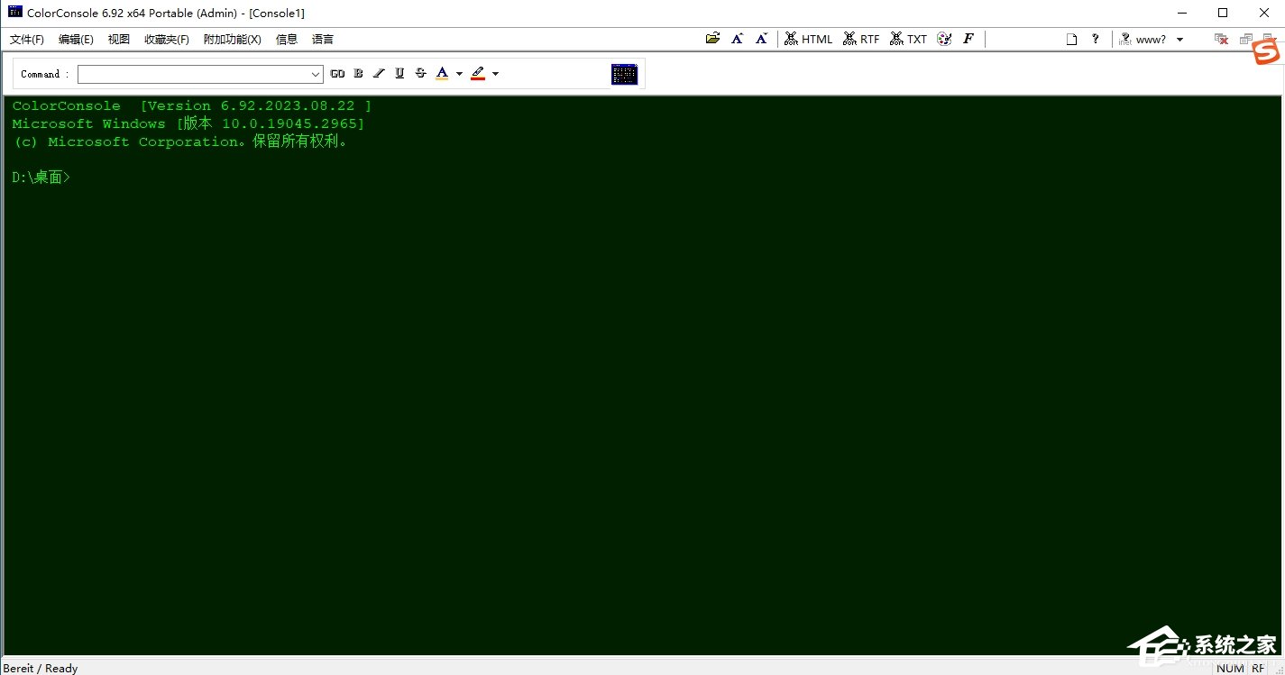This screenshot has height=675, width=1285.
Task: Click Bereit / Ready status text
Action: pos(42,668)
